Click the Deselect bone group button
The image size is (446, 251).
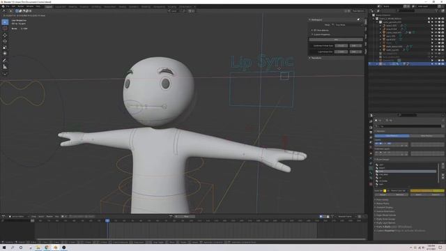(436, 195)
